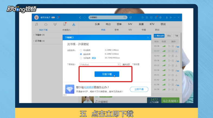Image resolution: width=213 pixels, height=118 pixels.
Task: Click the singer thumbnail beside 沙漠骆驼
Action: click(88, 100)
